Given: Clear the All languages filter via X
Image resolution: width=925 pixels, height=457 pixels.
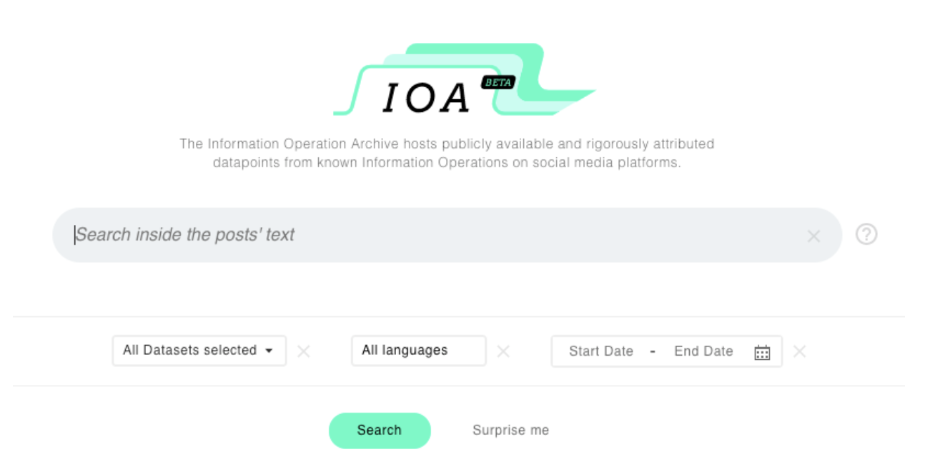Looking at the screenshot, I should [x=503, y=351].
